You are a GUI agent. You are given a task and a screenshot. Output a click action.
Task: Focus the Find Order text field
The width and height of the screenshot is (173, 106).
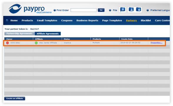(84, 10)
